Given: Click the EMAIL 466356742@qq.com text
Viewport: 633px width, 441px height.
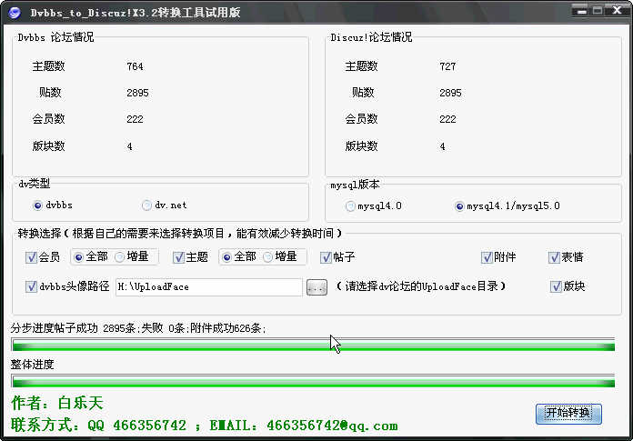Looking at the screenshot, I should click(x=304, y=426).
